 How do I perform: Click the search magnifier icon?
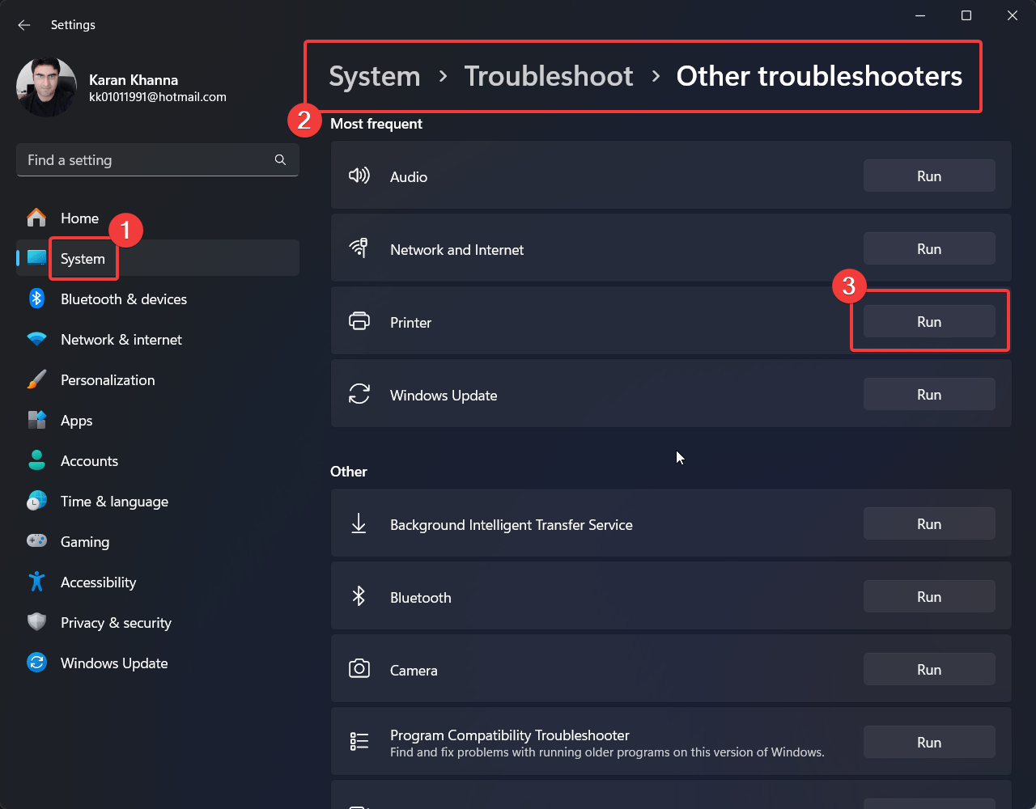coord(280,160)
